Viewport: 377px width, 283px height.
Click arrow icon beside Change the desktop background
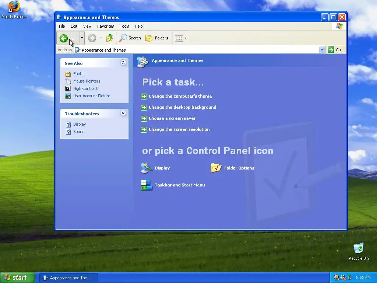pos(144,107)
